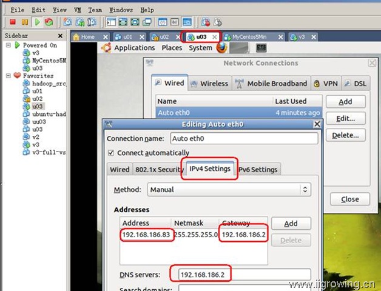
Task: Open the VM menu in menu bar
Action: [x=77, y=10]
